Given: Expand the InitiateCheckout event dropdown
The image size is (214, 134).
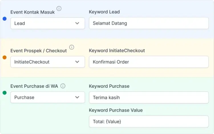Looking at the screenshot, I should click(48, 62).
